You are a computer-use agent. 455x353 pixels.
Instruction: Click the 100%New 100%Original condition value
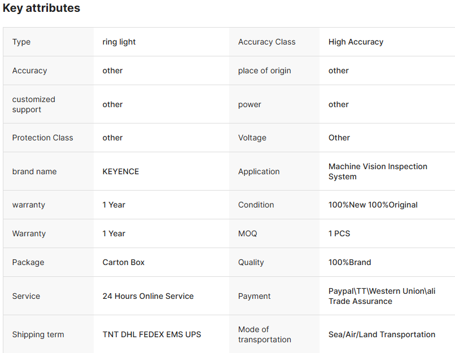[373, 205]
